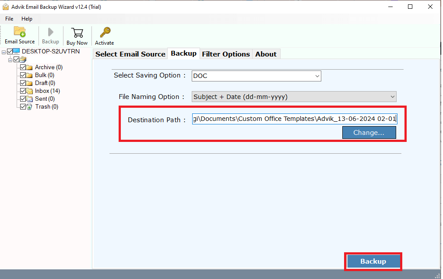Click the Activate key icon
The image size is (443, 279).
pyautogui.click(x=105, y=32)
